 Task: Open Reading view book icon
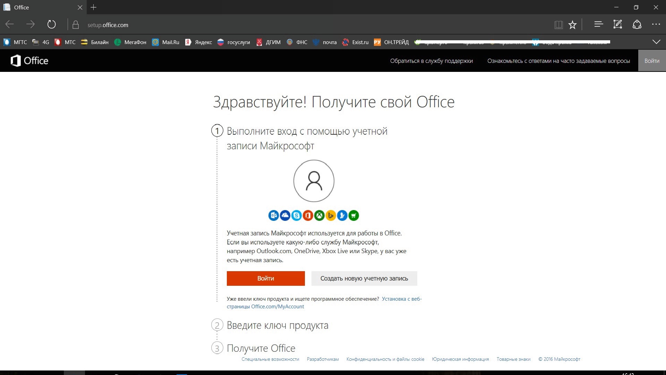558,25
